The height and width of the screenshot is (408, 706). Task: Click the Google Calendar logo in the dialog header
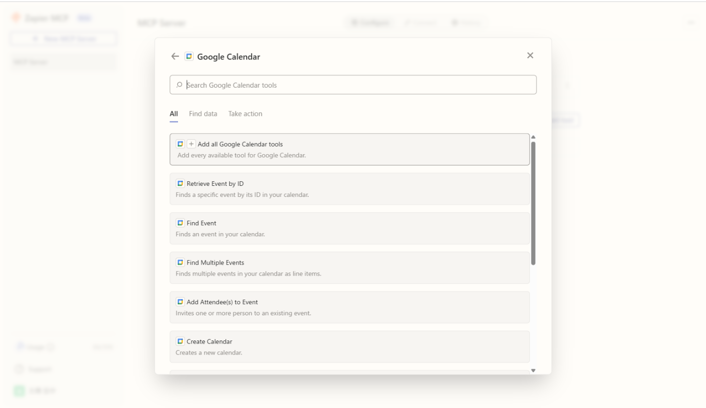click(x=189, y=56)
